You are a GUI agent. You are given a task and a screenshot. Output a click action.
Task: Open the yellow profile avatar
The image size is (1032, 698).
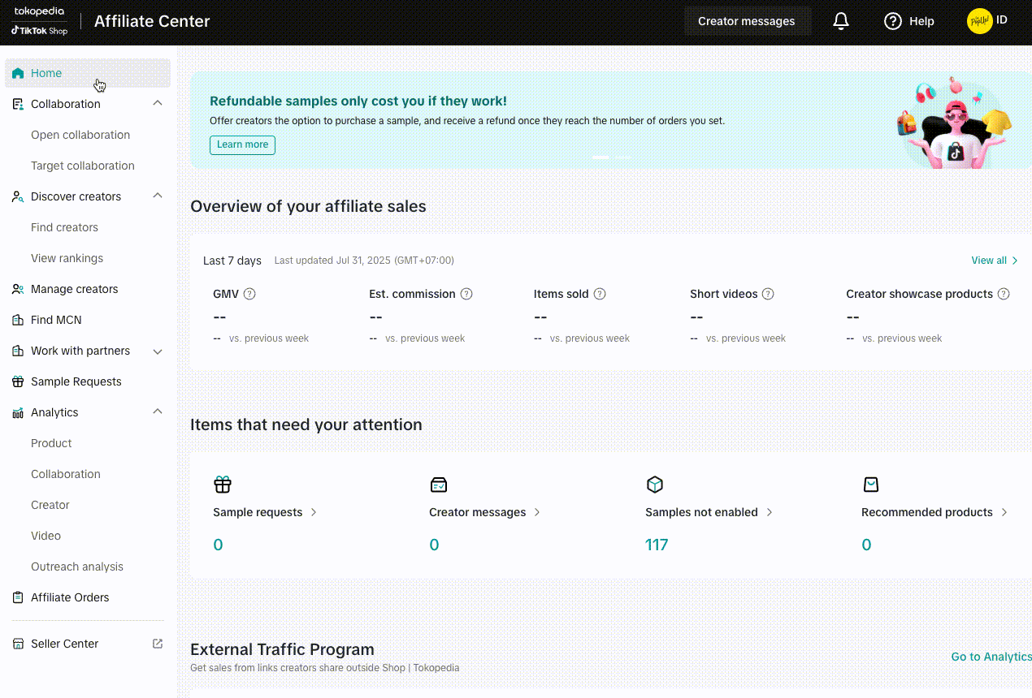[979, 21]
